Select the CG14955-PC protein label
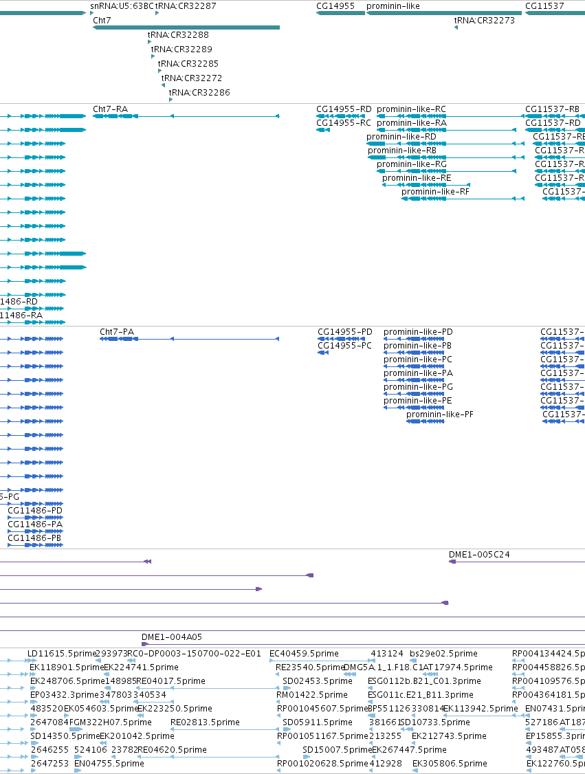The width and height of the screenshot is (585, 774). click(344, 346)
